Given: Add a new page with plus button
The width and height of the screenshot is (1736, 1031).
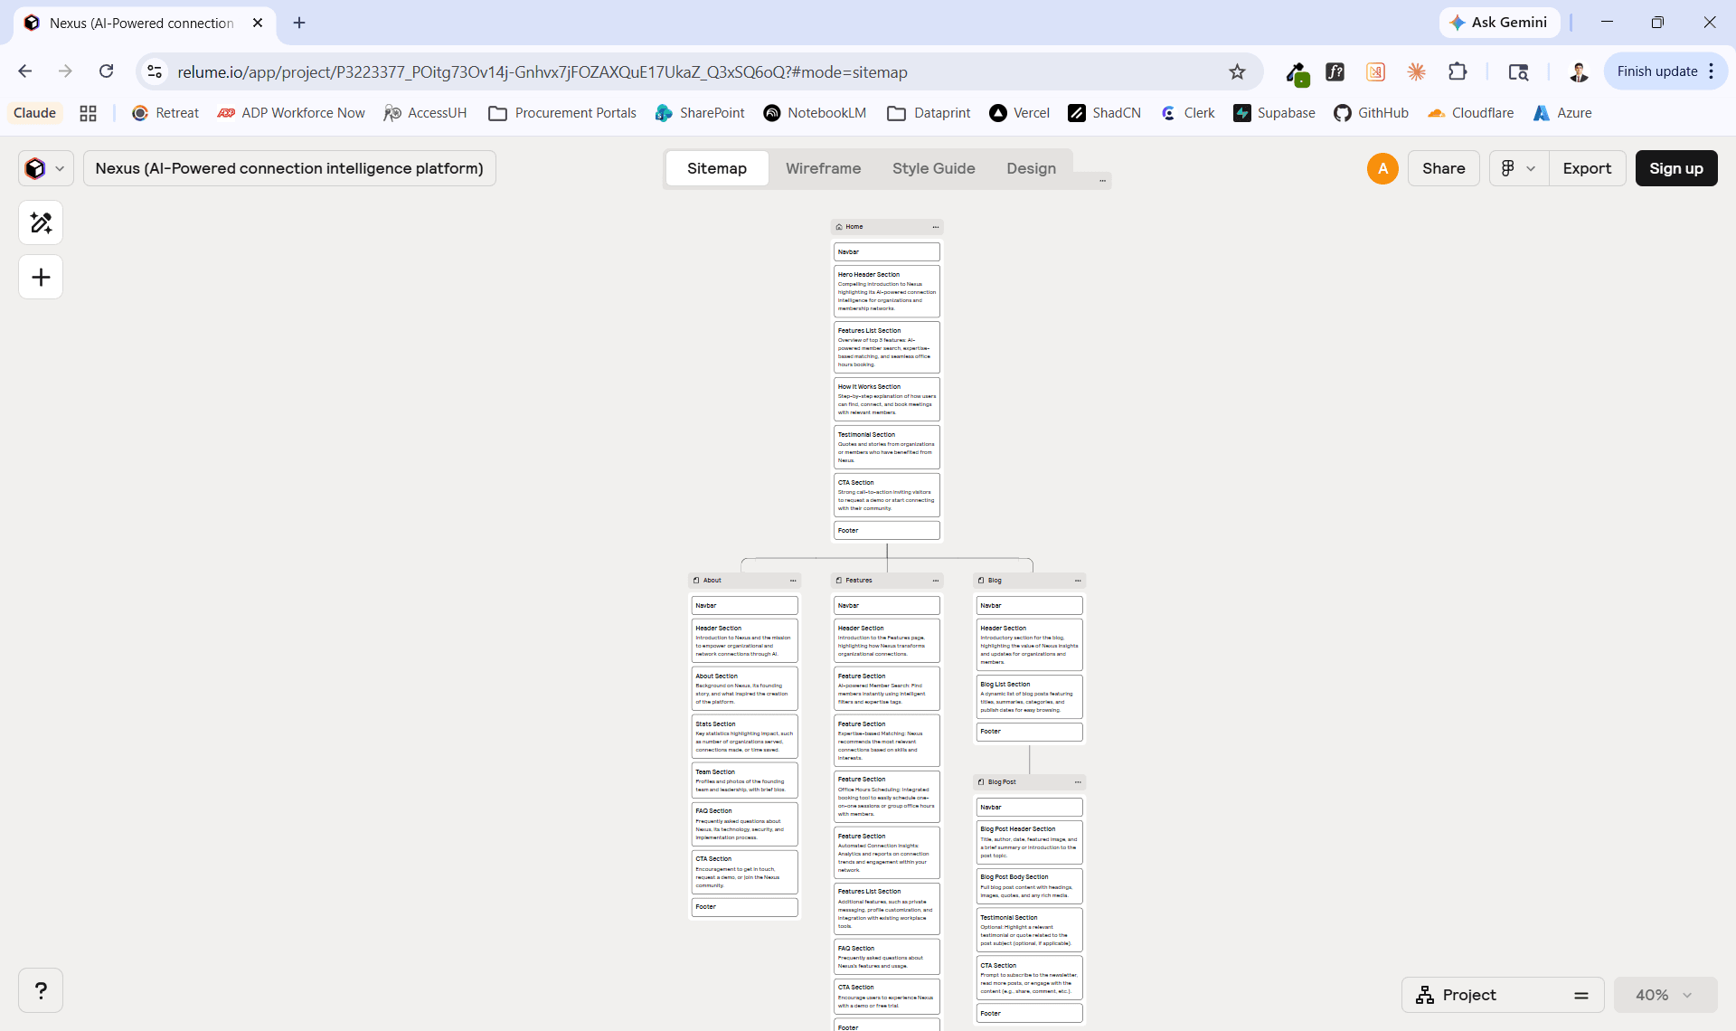Looking at the screenshot, I should click(41, 277).
